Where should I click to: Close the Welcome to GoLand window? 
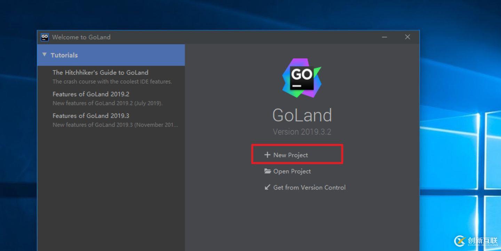(407, 37)
